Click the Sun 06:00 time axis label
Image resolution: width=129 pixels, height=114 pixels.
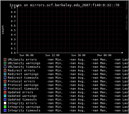26,55
